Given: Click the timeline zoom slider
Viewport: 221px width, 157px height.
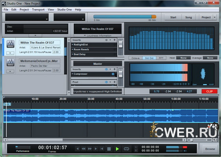Looking at the screenshot, I should coord(200,140).
